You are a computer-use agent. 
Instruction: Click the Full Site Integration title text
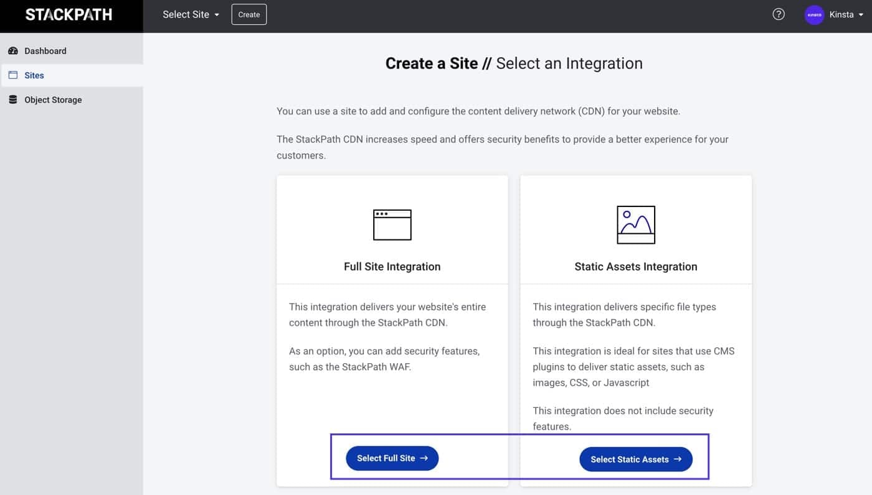392,266
